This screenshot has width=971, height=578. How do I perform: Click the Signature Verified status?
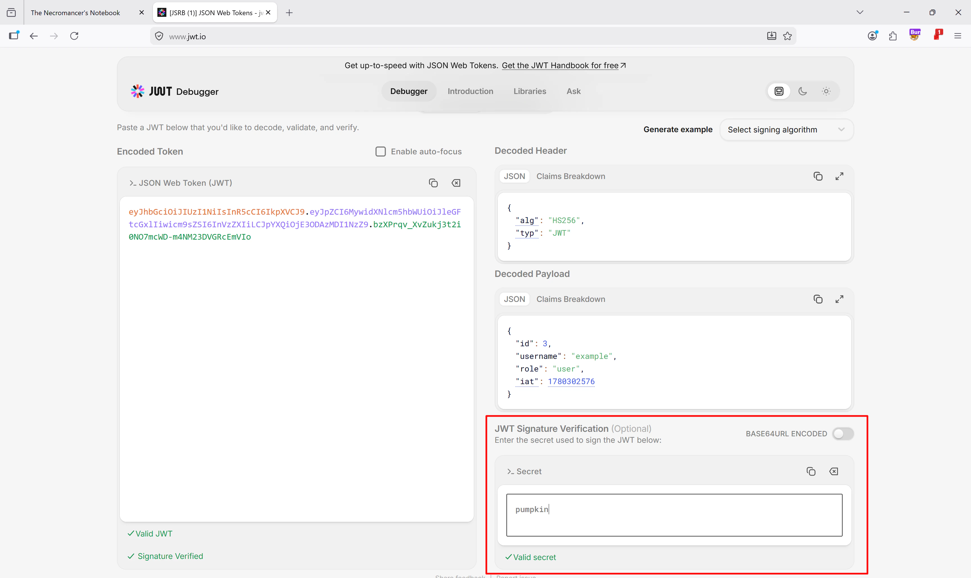pos(166,556)
